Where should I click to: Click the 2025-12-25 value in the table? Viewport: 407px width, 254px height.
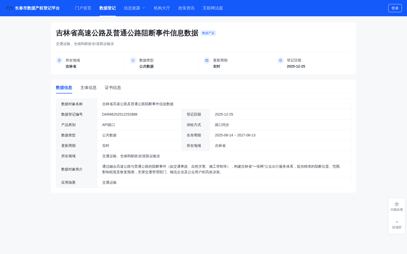[x=224, y=114]
